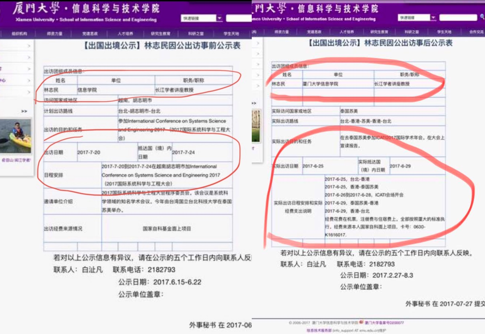Open 研究生教育 menu on the 事后公示表 page
485x334 pixels.
tap(379, 32)
